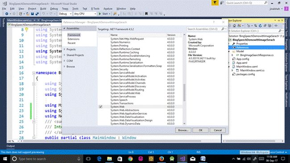Select System.Speech in the assembly list

pos(119,100)
